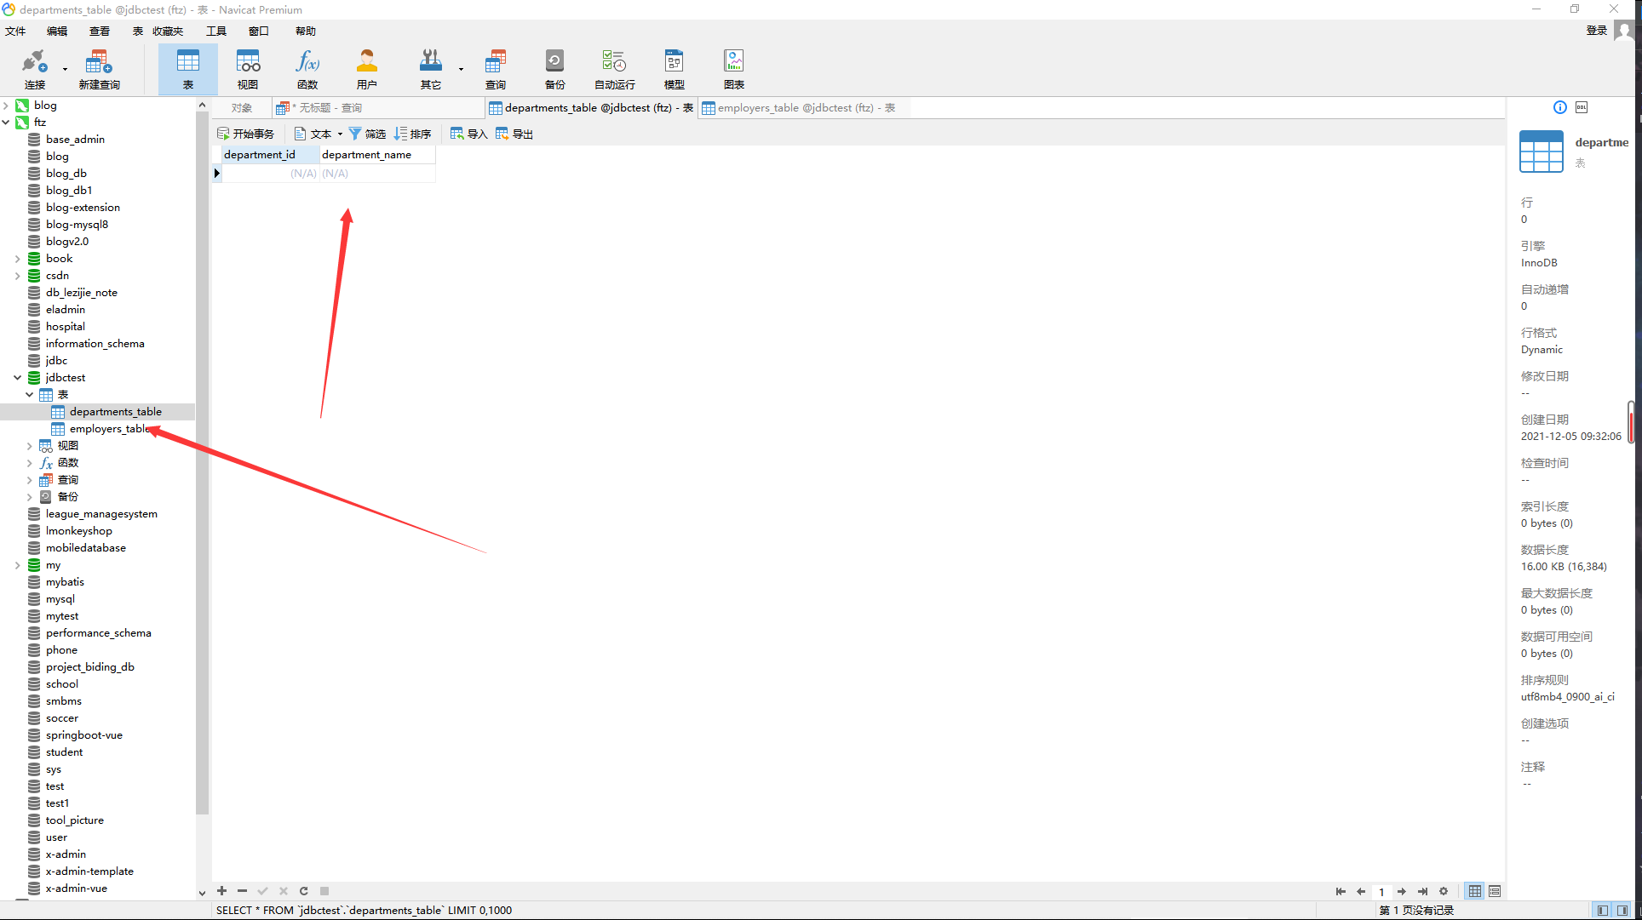Open the 文件 menu

(15, 31)
